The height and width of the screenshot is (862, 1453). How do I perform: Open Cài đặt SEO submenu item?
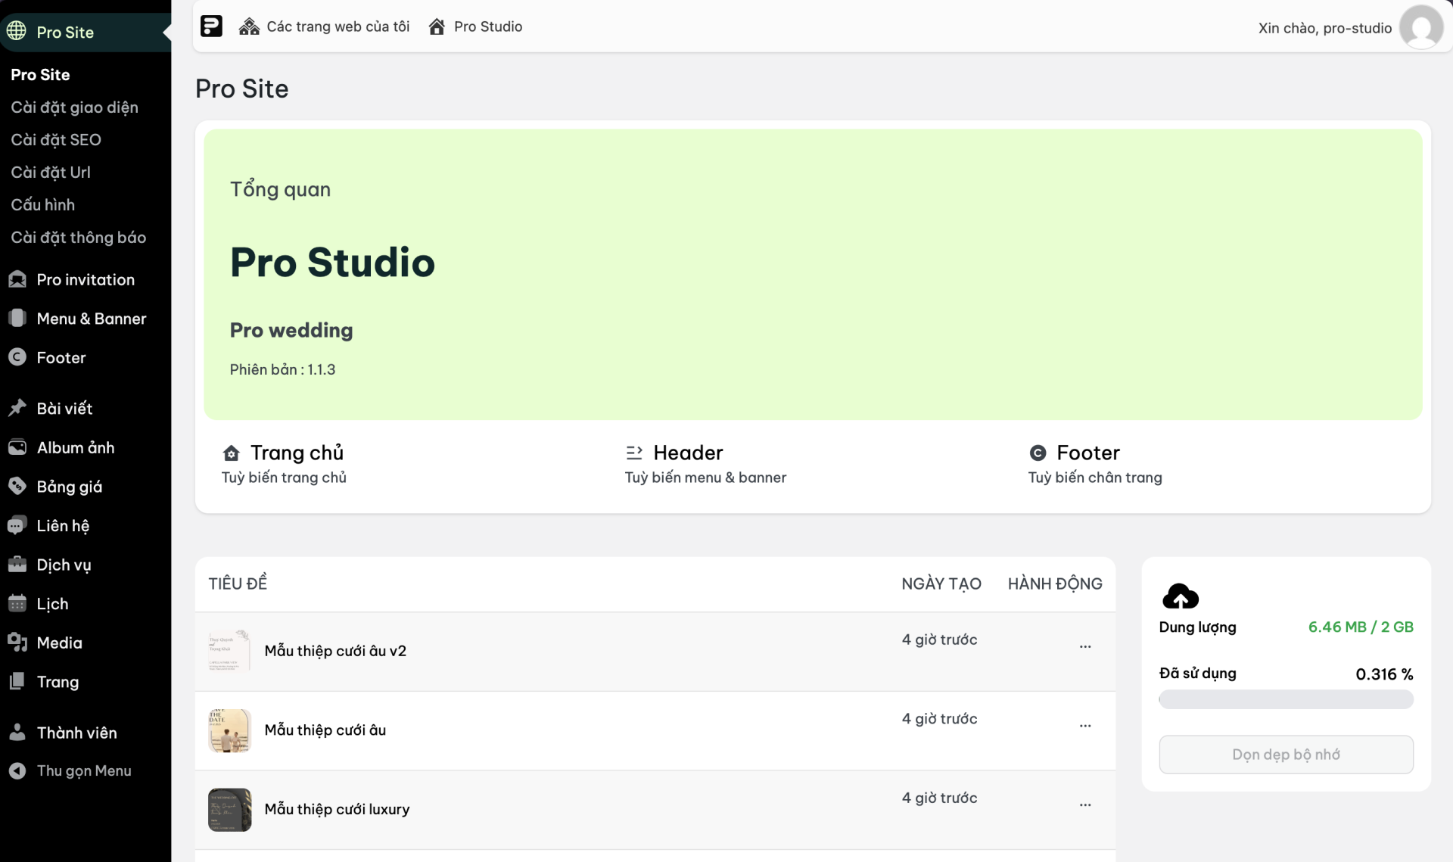(56, 139)
